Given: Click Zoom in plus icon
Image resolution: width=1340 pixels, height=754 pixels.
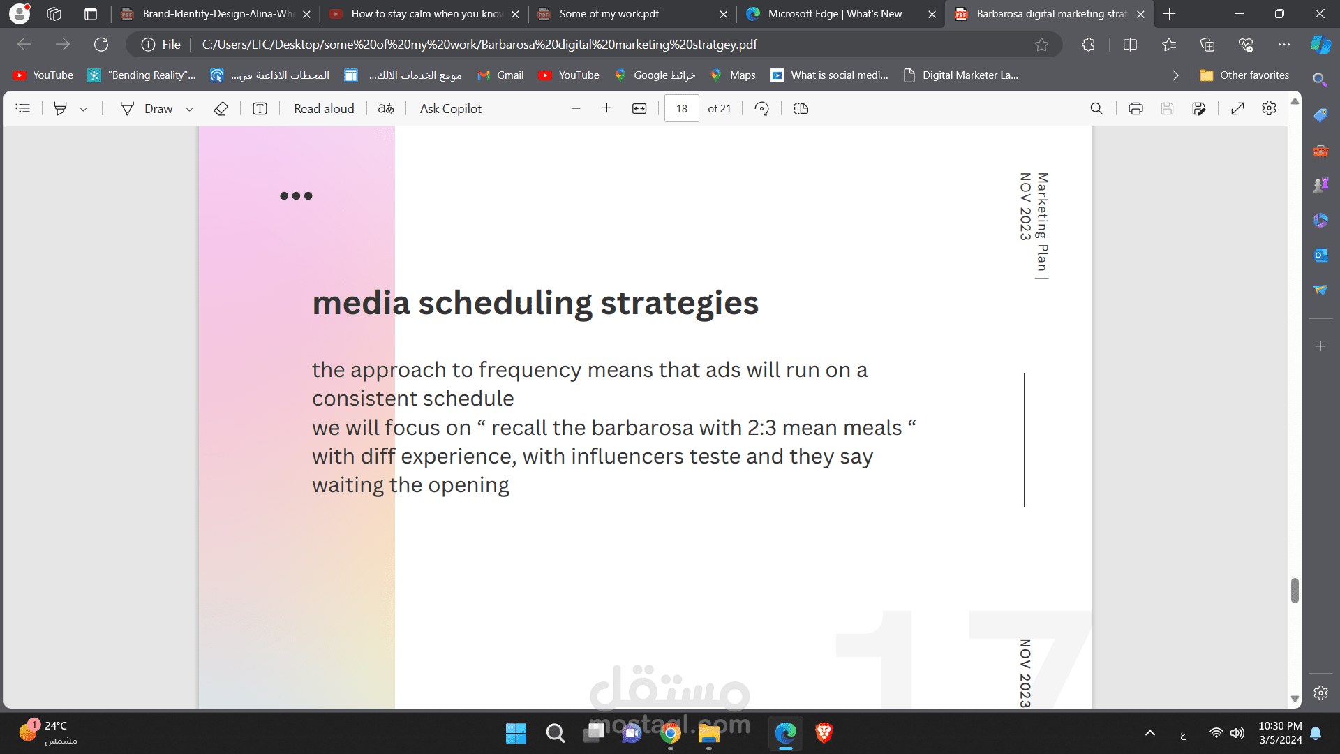Looking at the screenshot, I should (x=606, y=108).
